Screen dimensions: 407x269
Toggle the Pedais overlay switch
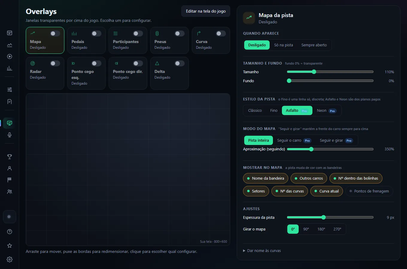coord(96,33)
